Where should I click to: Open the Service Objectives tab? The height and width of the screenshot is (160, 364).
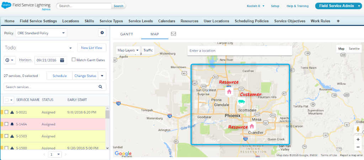(x=290, y=21)
